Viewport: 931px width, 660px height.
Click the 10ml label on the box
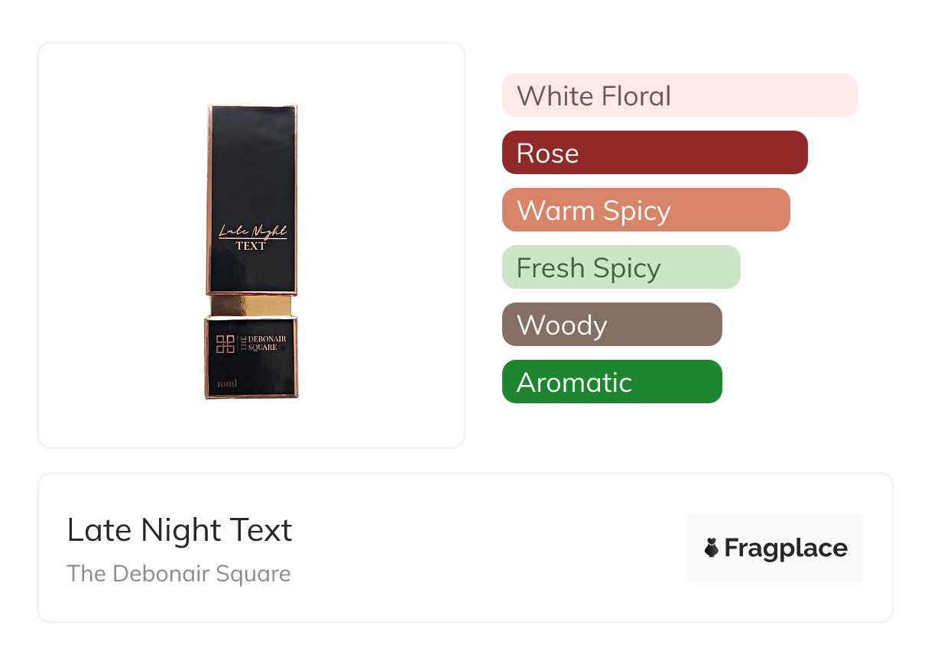[x=227, y=383]
